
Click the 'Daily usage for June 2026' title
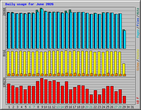[x=29, y=4]
